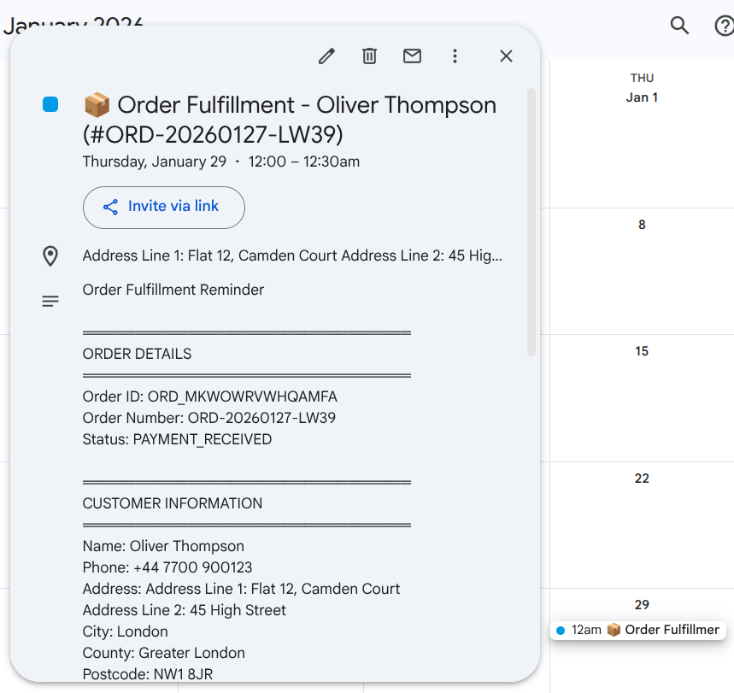Click the Postcode: NW1 8JR line
Screen dimensions: 734x693
point(148,674)
